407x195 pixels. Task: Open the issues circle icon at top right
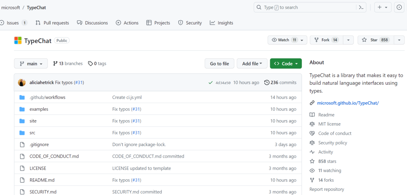click(399, 7)
